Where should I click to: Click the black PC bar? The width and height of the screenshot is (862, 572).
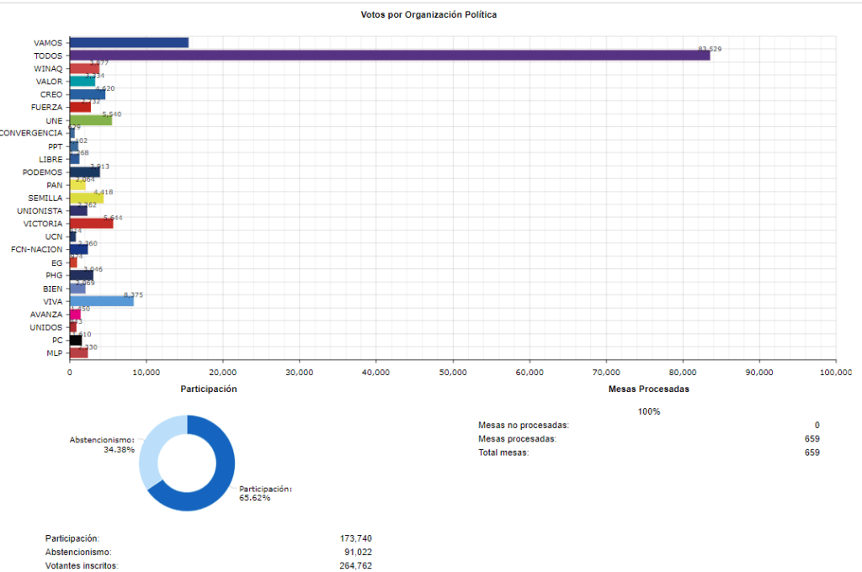pyautogui.click(x=75, y=340)
